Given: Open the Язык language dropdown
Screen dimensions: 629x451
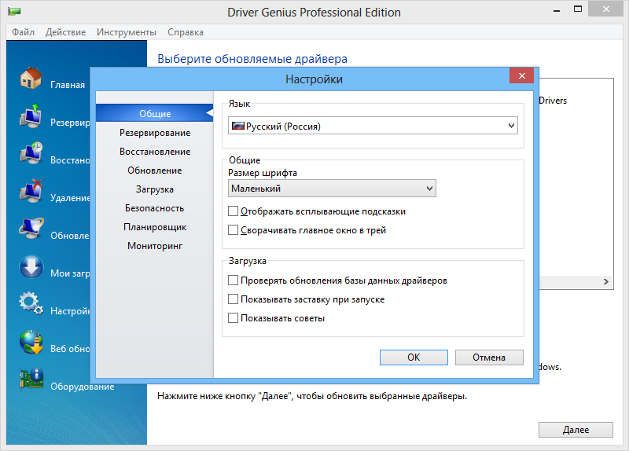Looking at the screenshot, I should [x=373, y=126].
